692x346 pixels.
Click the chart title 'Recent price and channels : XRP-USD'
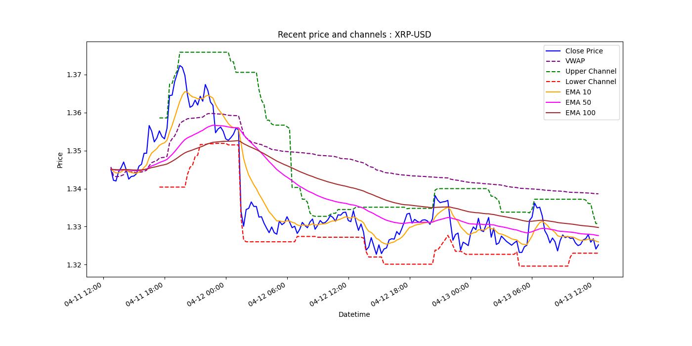coord(354,35)
